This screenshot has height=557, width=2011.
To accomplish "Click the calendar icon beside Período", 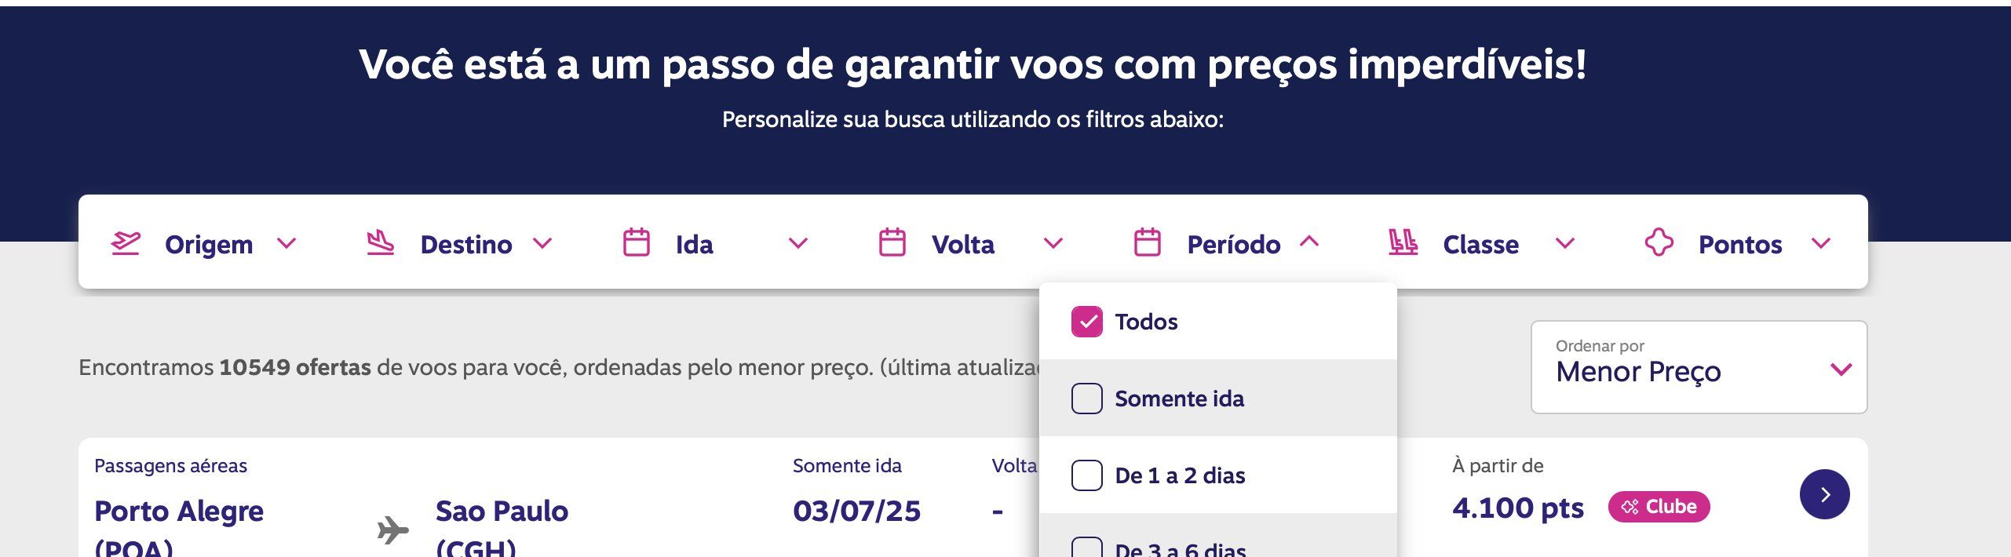I will pyautogui.click(x=1147, y=243).
